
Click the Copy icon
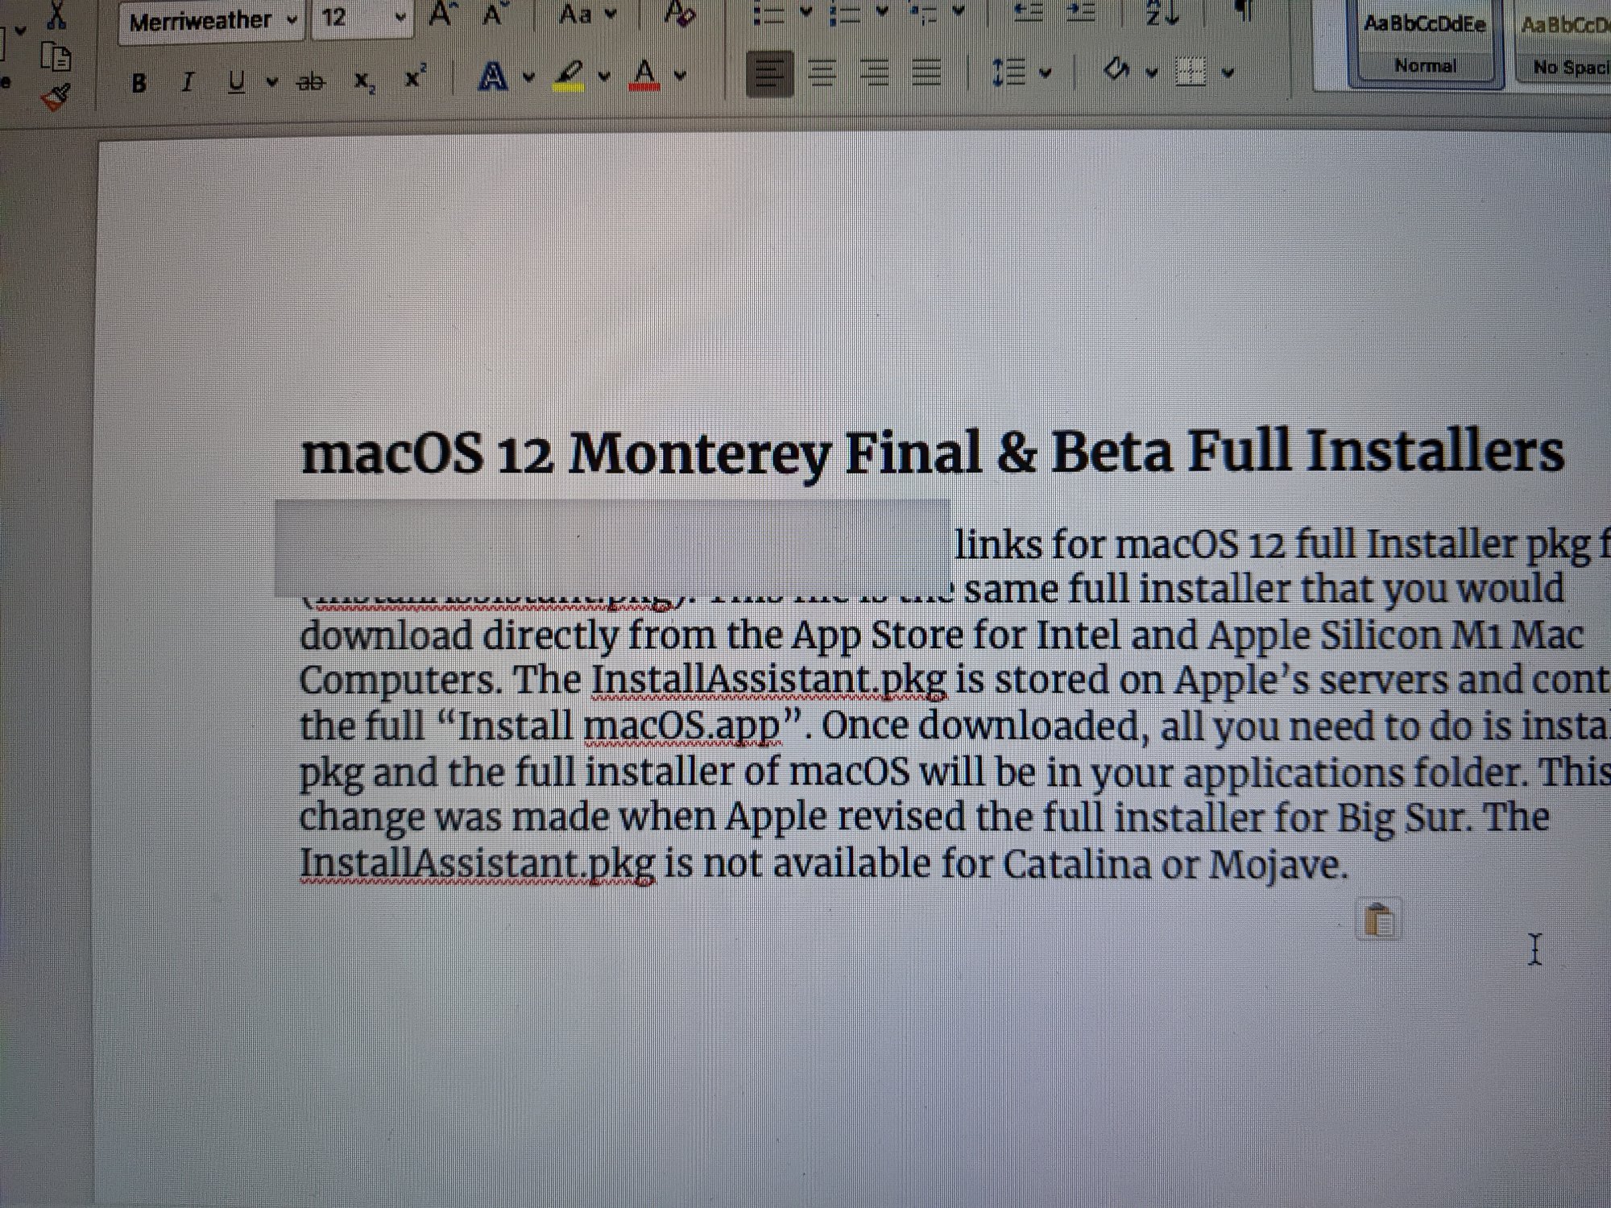tap(56, 58)
